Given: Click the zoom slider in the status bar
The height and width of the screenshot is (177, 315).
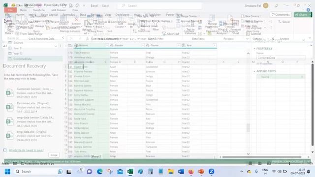Looking at the screenshot, I should 289,163.
